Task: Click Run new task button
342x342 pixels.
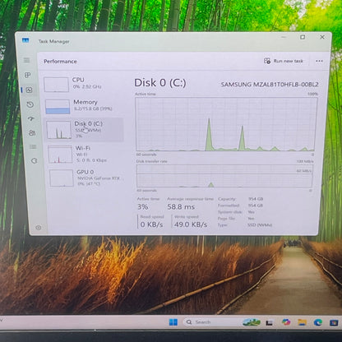Action: (284, 61)
